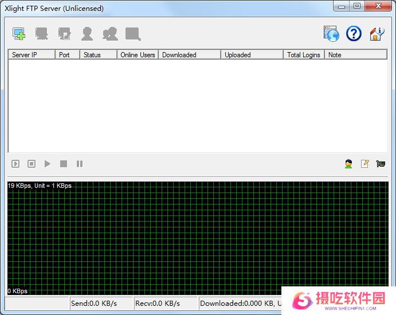Sort by Status column header
396x315 pixels.
[99, 55]
